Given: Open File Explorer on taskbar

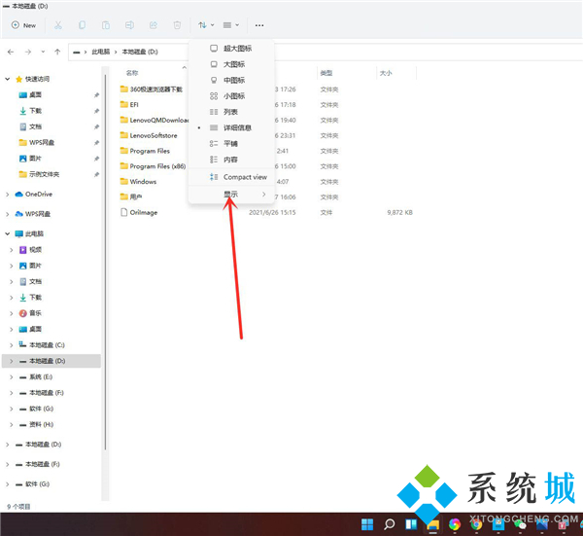Looking at the screenshot, I should (432, 525).
